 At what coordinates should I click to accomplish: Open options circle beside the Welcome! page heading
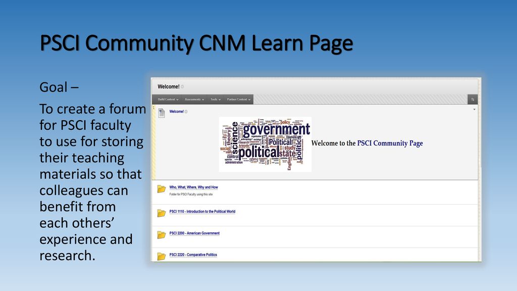(x=182, y=87)
